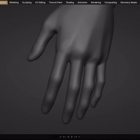This screenshot has width=140, height=140.
Task: Open the UV Editing workspace
Action: 40,2
